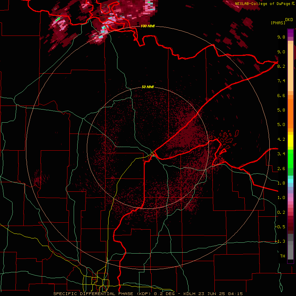Click the 4.2 value on the color scale
This screenshot has width=296, height=296.
click(281, 139)
